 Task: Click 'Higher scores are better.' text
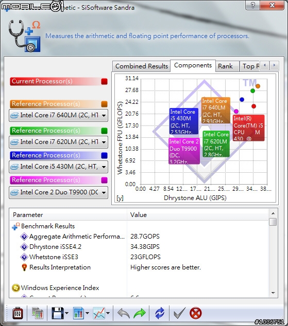pyautogui.click(x=165, y=267)
